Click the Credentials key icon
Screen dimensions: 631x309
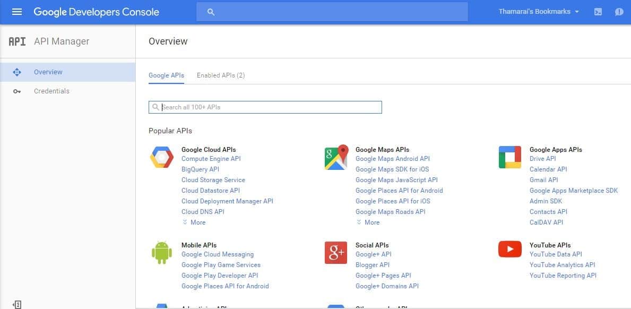[x=17, y=91]
